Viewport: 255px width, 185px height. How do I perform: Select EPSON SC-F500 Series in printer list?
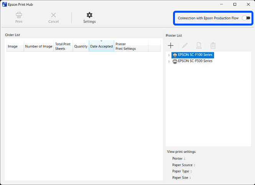[195, 61]
